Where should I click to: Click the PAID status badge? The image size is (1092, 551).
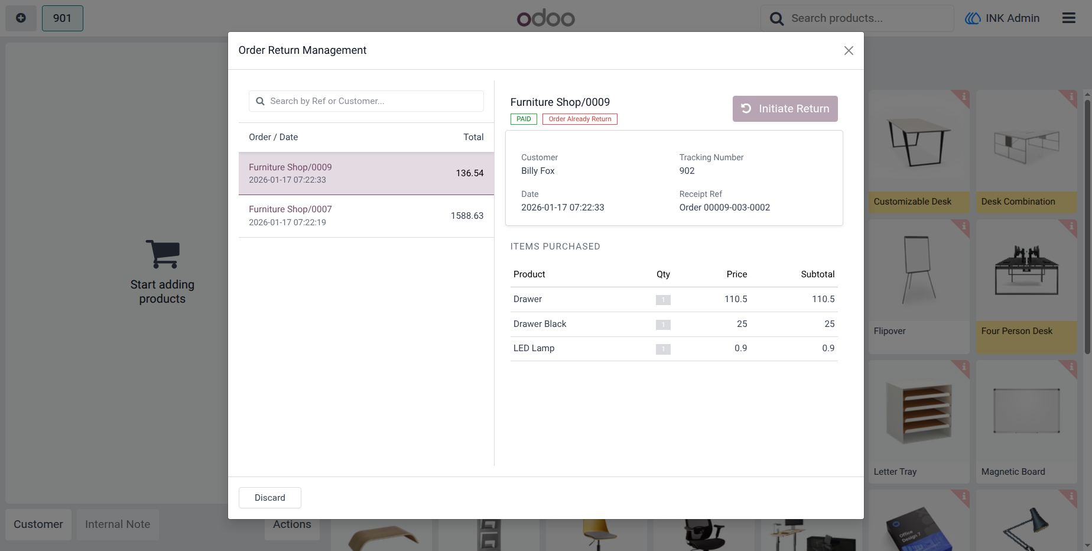tap(524, 119)
